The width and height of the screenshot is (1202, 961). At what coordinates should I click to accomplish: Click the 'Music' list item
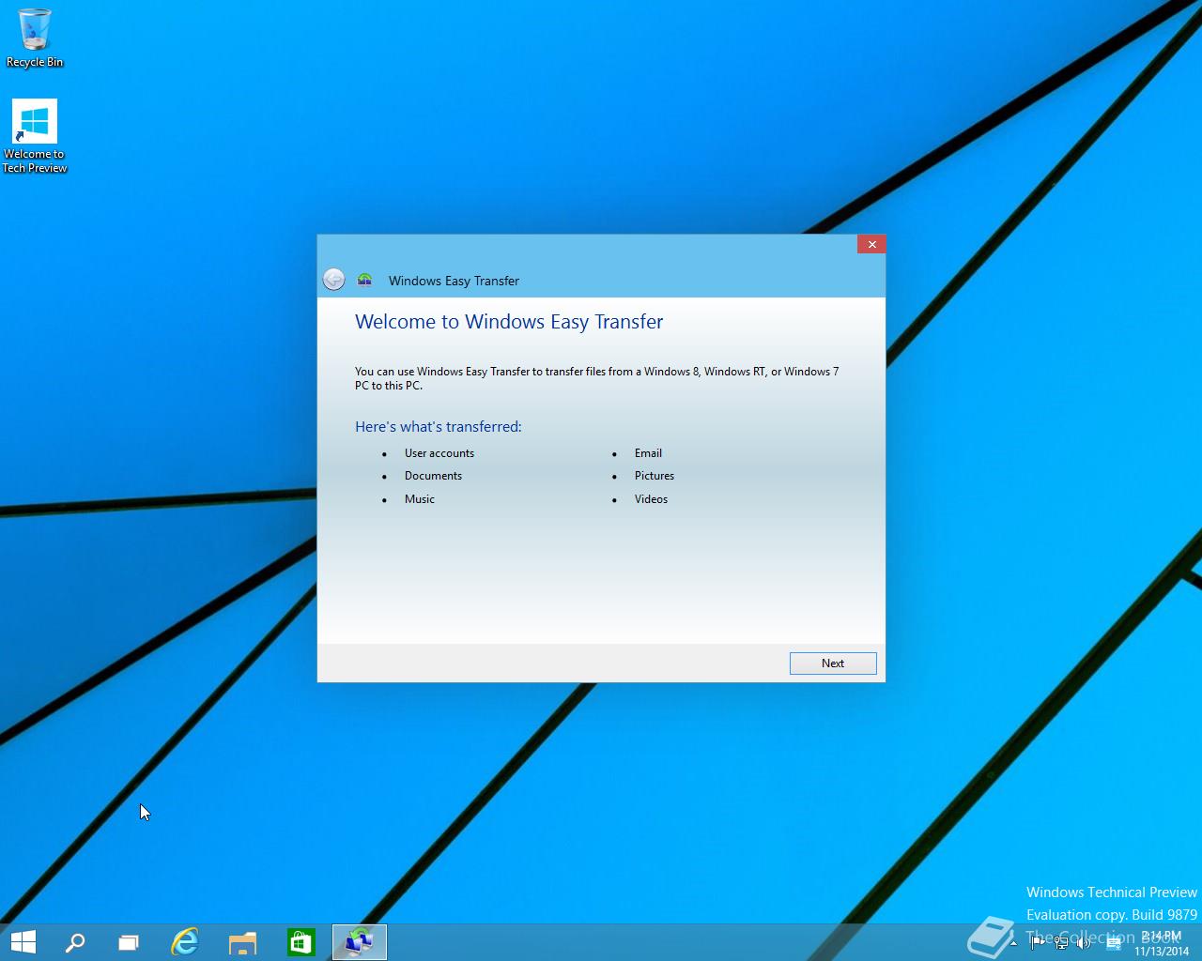click(420, 499)
